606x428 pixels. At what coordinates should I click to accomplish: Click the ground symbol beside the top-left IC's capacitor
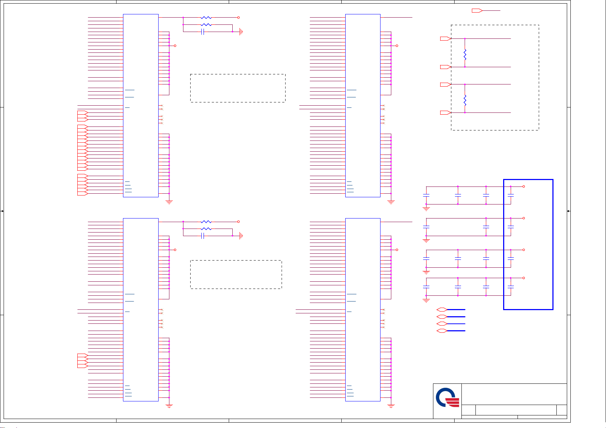coord(241,32)
